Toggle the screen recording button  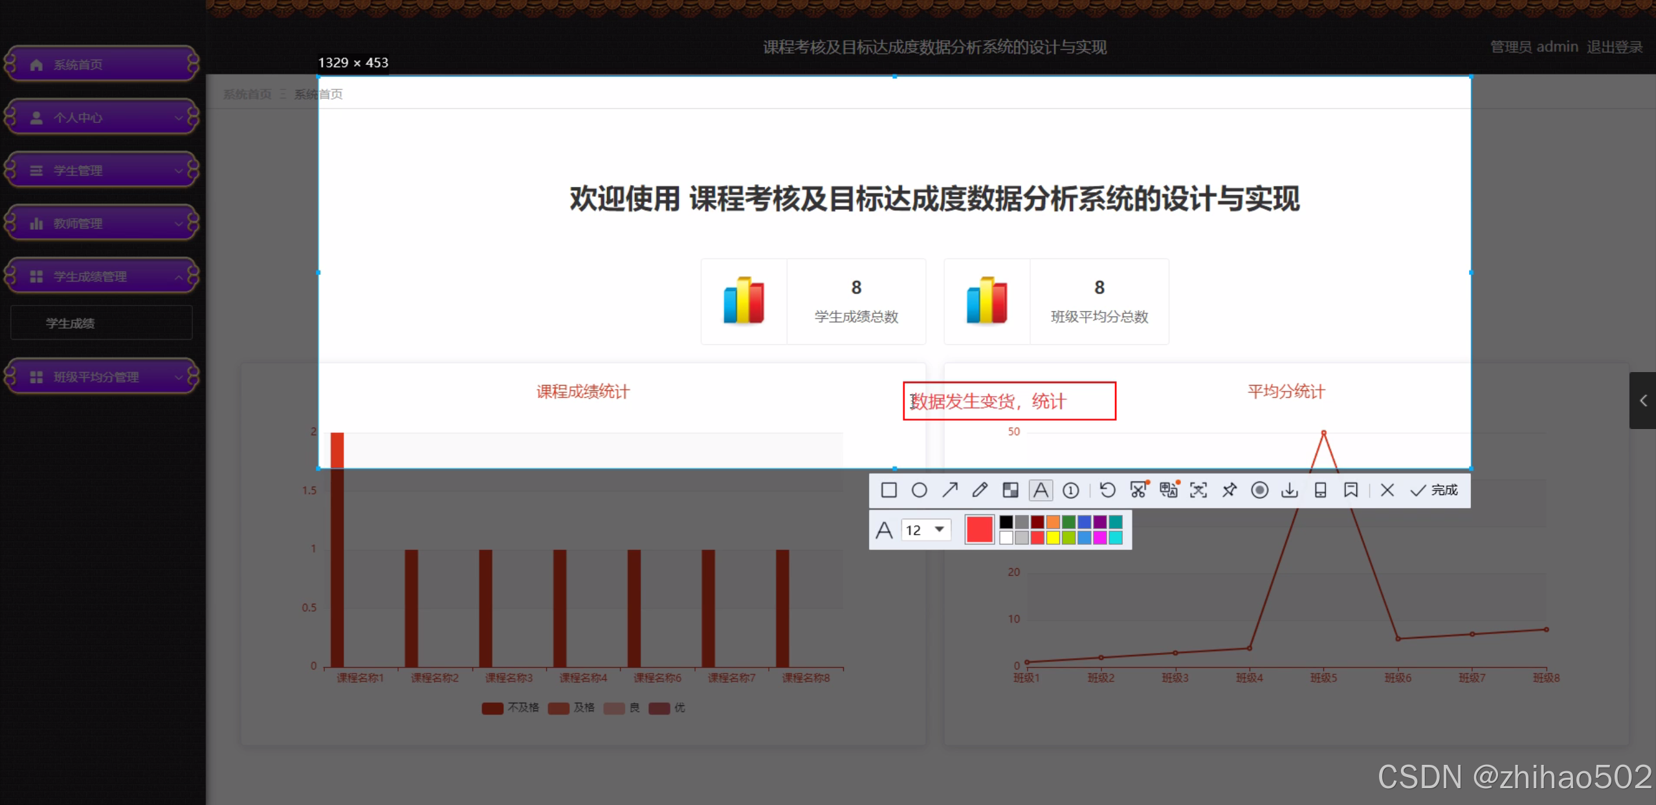1259,490
